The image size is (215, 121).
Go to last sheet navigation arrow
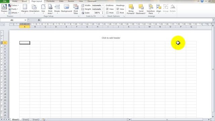click(x=9, y=120)
